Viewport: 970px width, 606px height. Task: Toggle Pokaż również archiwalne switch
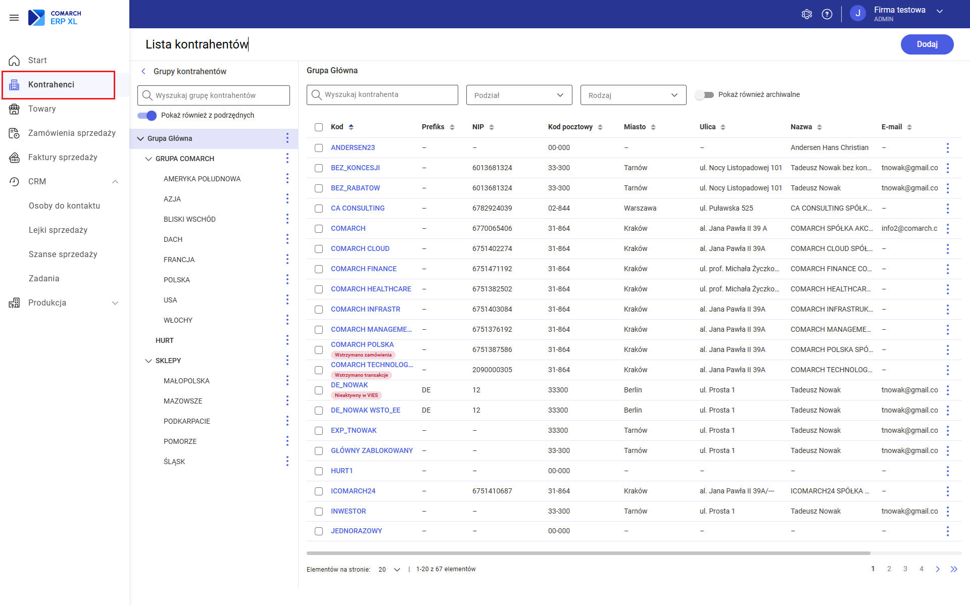[x=704, y=94]
